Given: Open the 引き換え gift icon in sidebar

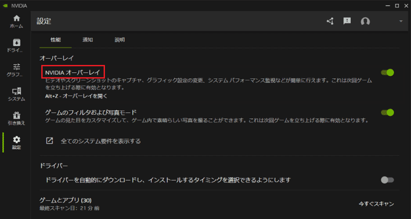Looking at the screenshot, I should tap(17, 115).
